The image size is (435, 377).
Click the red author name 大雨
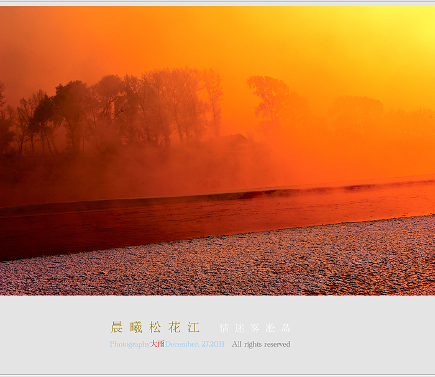[x=157, y=344]
